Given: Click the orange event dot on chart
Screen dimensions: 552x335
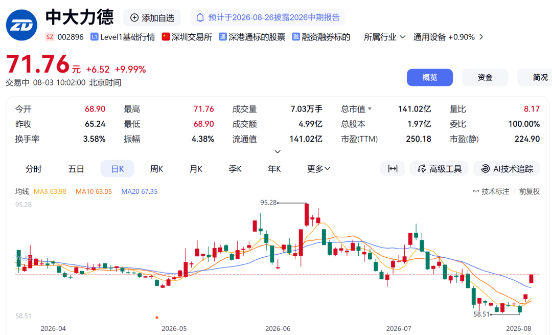Looking at the screenshot, I should click(x=157, y=318).
